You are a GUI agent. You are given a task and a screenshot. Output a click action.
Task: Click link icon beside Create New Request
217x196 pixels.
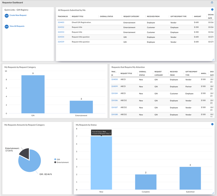[7, 16]
